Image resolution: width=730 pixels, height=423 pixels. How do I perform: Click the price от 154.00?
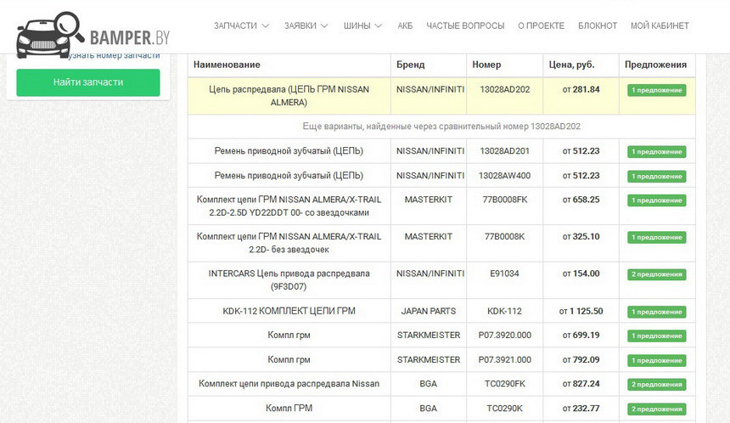point(581,274)
